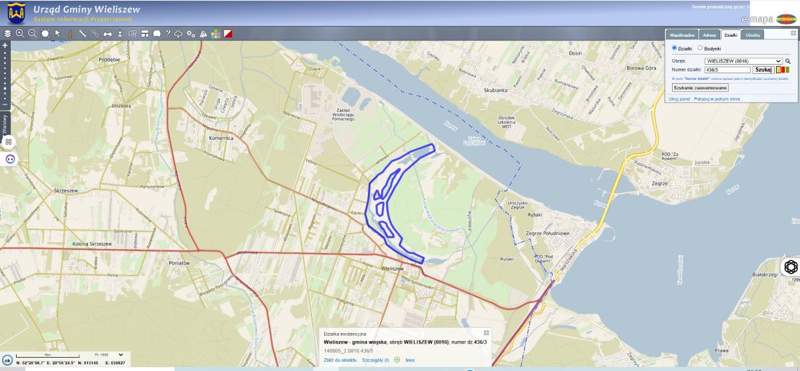Select the Budynki radio button
This screenshot has width=800, height=371.
click(699, 48)
